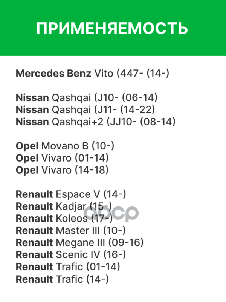Select the Mercedes Benz Vito (447- (14-) line
226x302 pixels.
pyautogui.click(x=92, y=73)
